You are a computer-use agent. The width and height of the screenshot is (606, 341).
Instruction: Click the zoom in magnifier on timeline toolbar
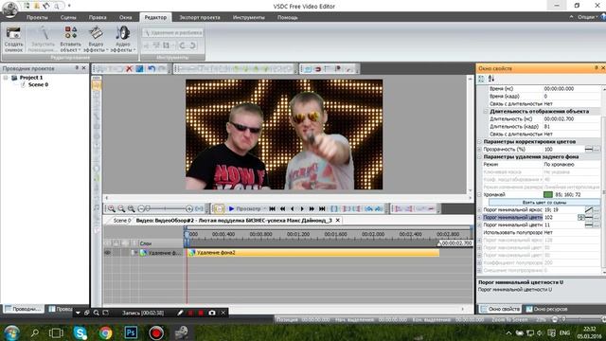click(112, 208)
